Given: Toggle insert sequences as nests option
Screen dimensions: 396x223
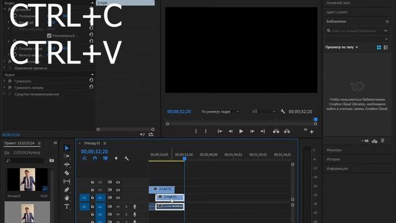Looking at the screenshot, I should (x=84, y=159).
